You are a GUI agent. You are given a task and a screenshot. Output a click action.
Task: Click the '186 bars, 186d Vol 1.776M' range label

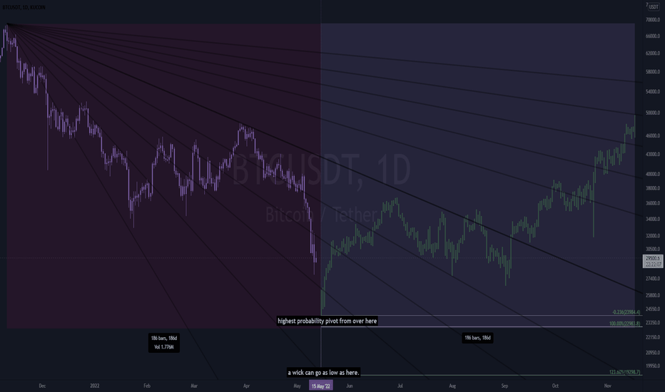pyautogui.click(x=163, y=342)
